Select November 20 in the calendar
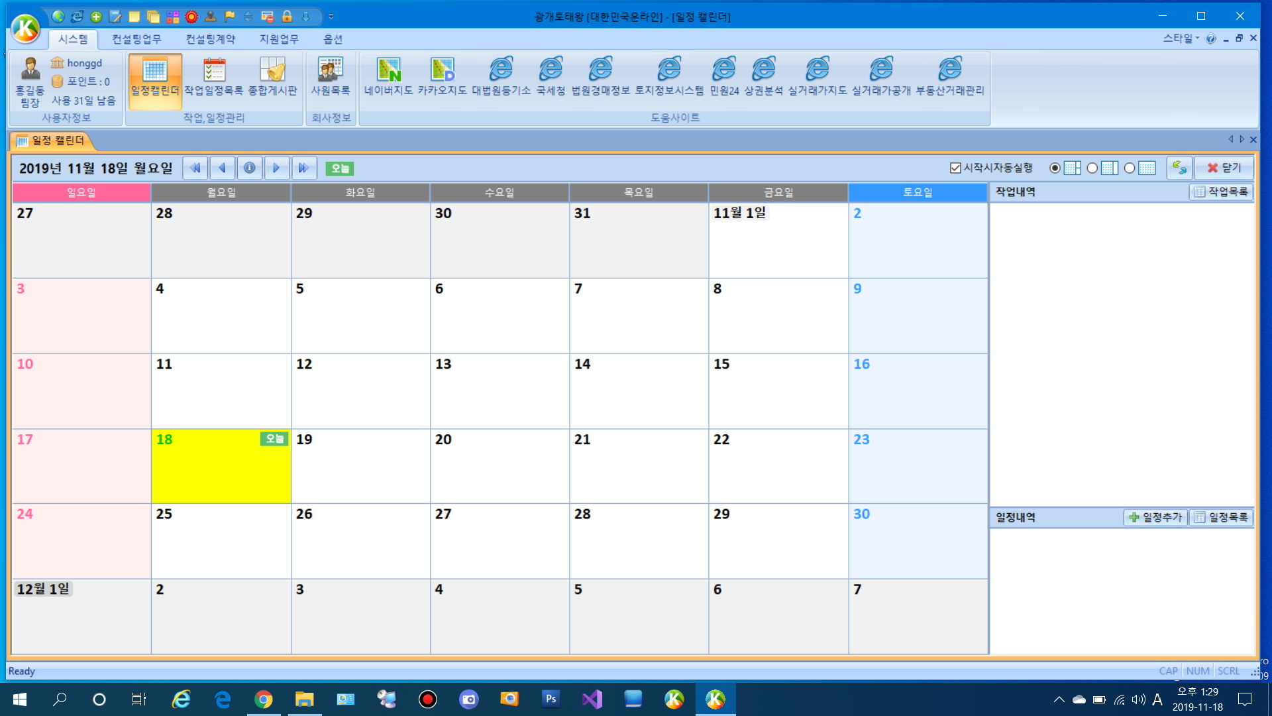 (x=499, y=465)
